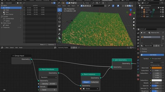The width and height of the screenshot is (165, 92).
Task: Toggle Collection exclude checkbox in outliner
Action: (159, 8)
